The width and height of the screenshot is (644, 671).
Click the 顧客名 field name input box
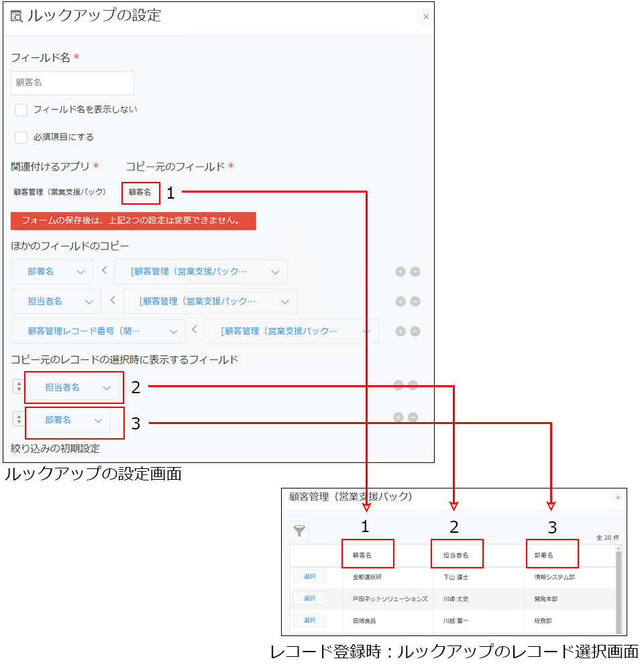coord(72,83)
